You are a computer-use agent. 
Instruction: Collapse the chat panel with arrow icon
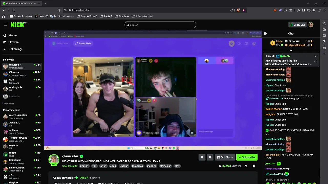[x=265, y=33]
